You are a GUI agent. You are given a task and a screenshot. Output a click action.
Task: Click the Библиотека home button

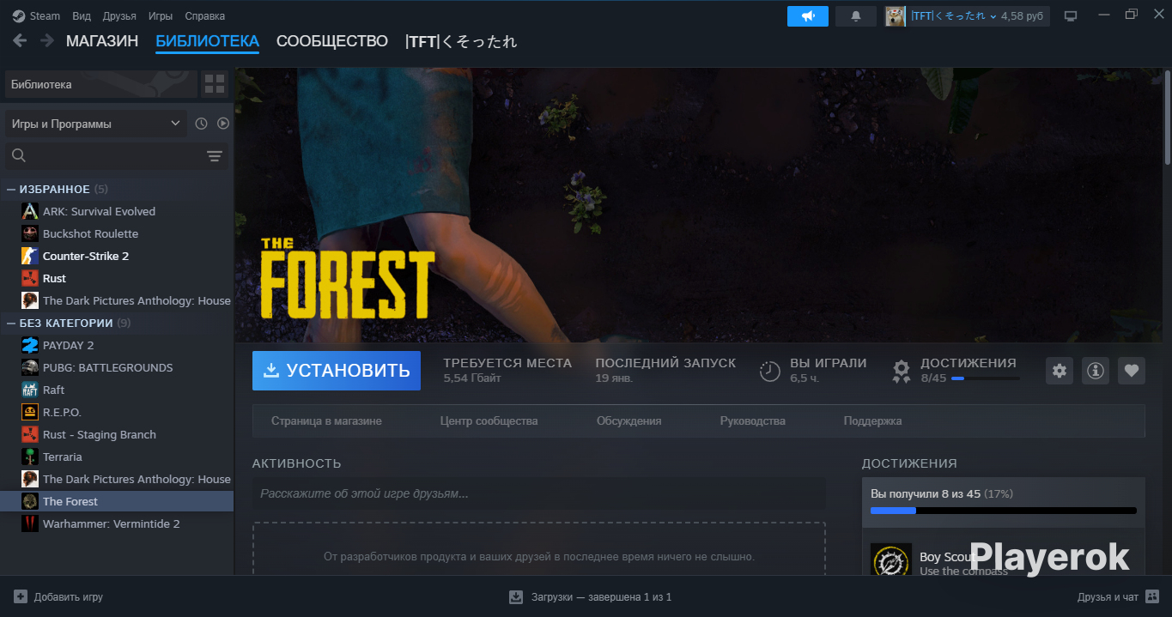pyautogui.click(x=101, y=84)
